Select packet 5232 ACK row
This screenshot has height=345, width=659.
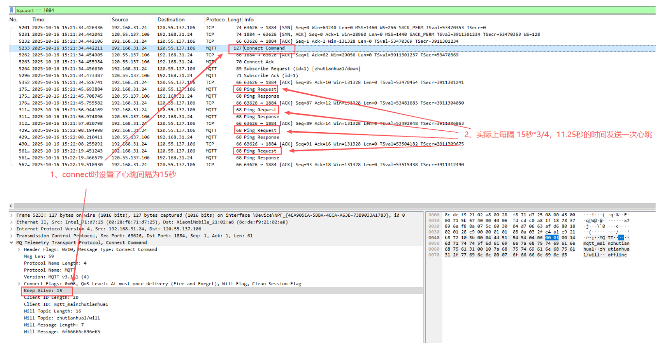click(332, 41)
